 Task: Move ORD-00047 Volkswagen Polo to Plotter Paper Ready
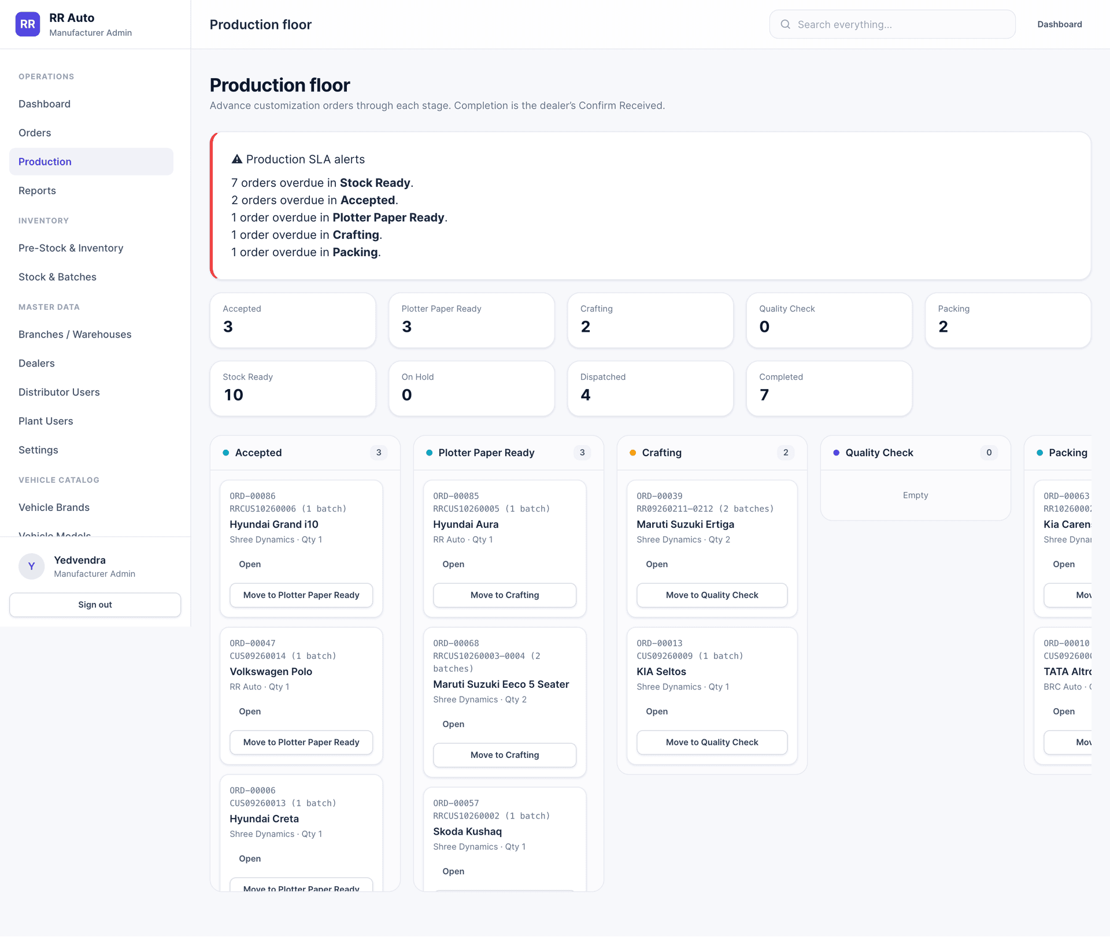pos(301,743)
